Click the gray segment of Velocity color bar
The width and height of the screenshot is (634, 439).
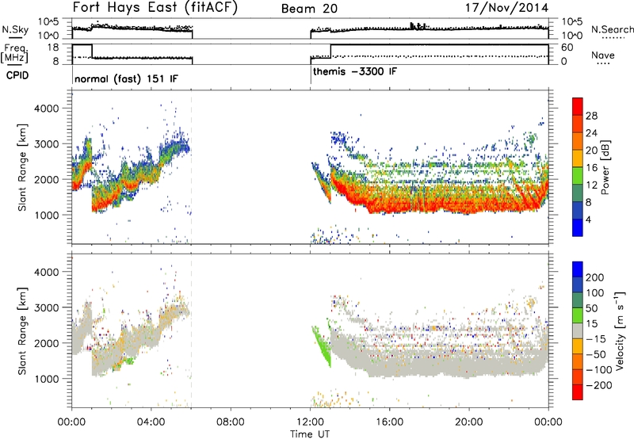(x=578, y=331)
